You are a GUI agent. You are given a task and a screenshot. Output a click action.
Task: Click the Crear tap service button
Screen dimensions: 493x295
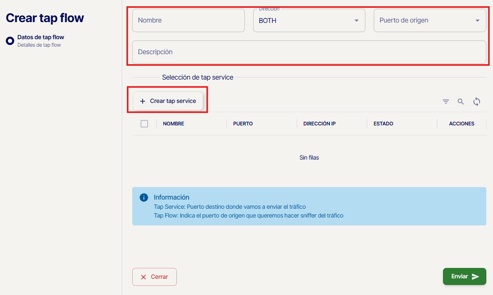(168, 101)
